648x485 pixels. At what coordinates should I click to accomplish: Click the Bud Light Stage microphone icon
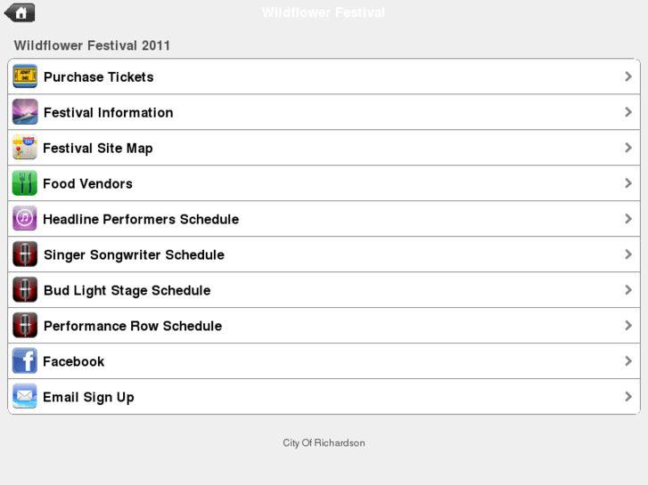25,290
